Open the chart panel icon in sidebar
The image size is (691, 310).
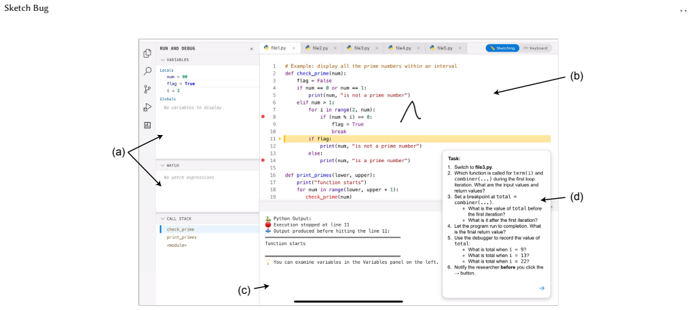147,125
